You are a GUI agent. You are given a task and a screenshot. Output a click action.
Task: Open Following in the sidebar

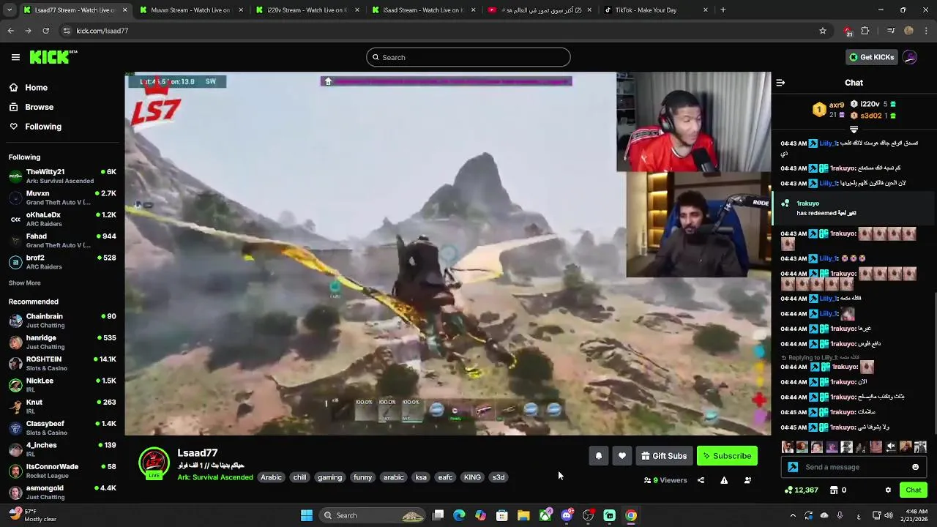coord(35,127)
